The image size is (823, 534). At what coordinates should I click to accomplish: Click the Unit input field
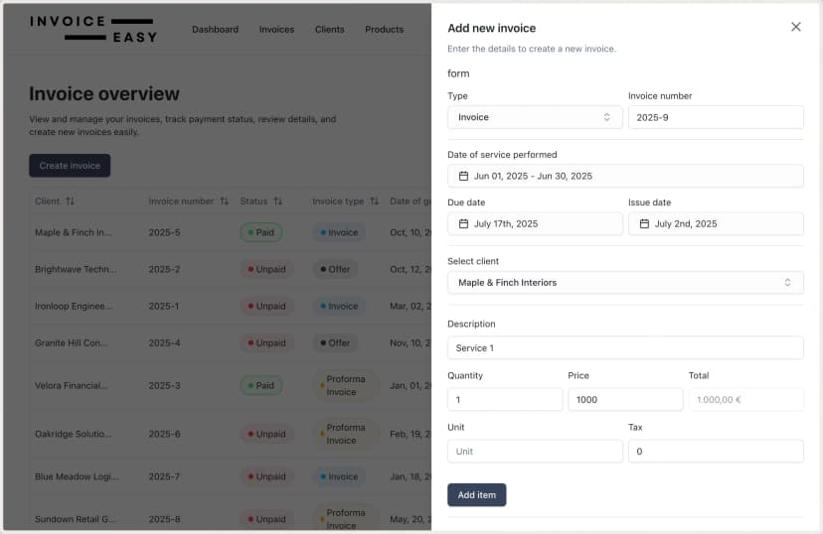point(535,452)
